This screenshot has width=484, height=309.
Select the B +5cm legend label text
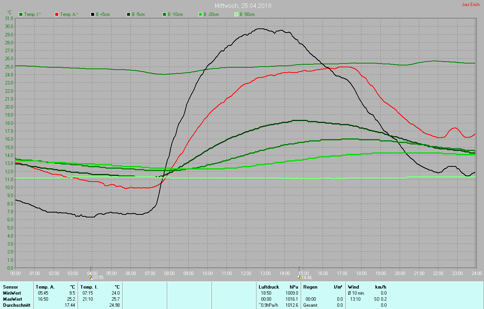[102, 14]
